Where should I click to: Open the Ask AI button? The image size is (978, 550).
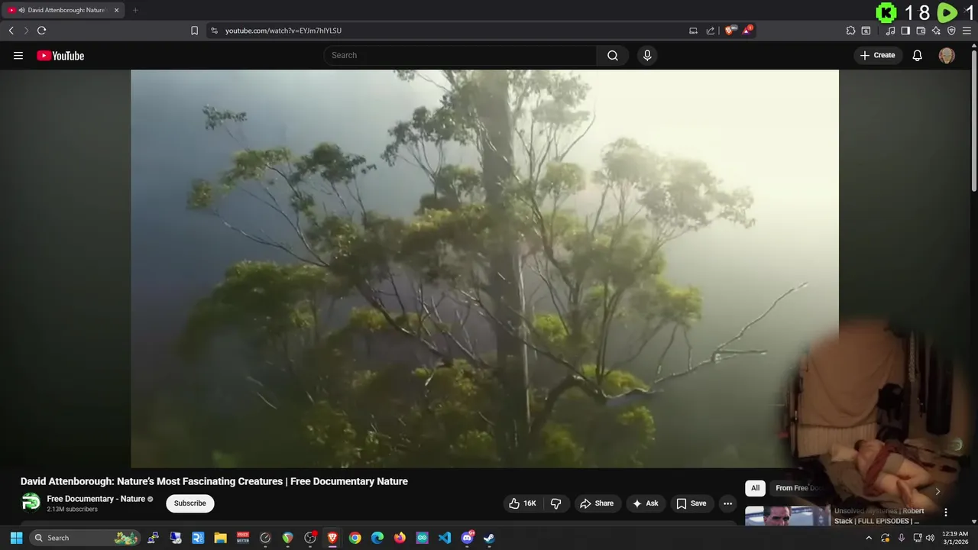click(x=646, y=503)
